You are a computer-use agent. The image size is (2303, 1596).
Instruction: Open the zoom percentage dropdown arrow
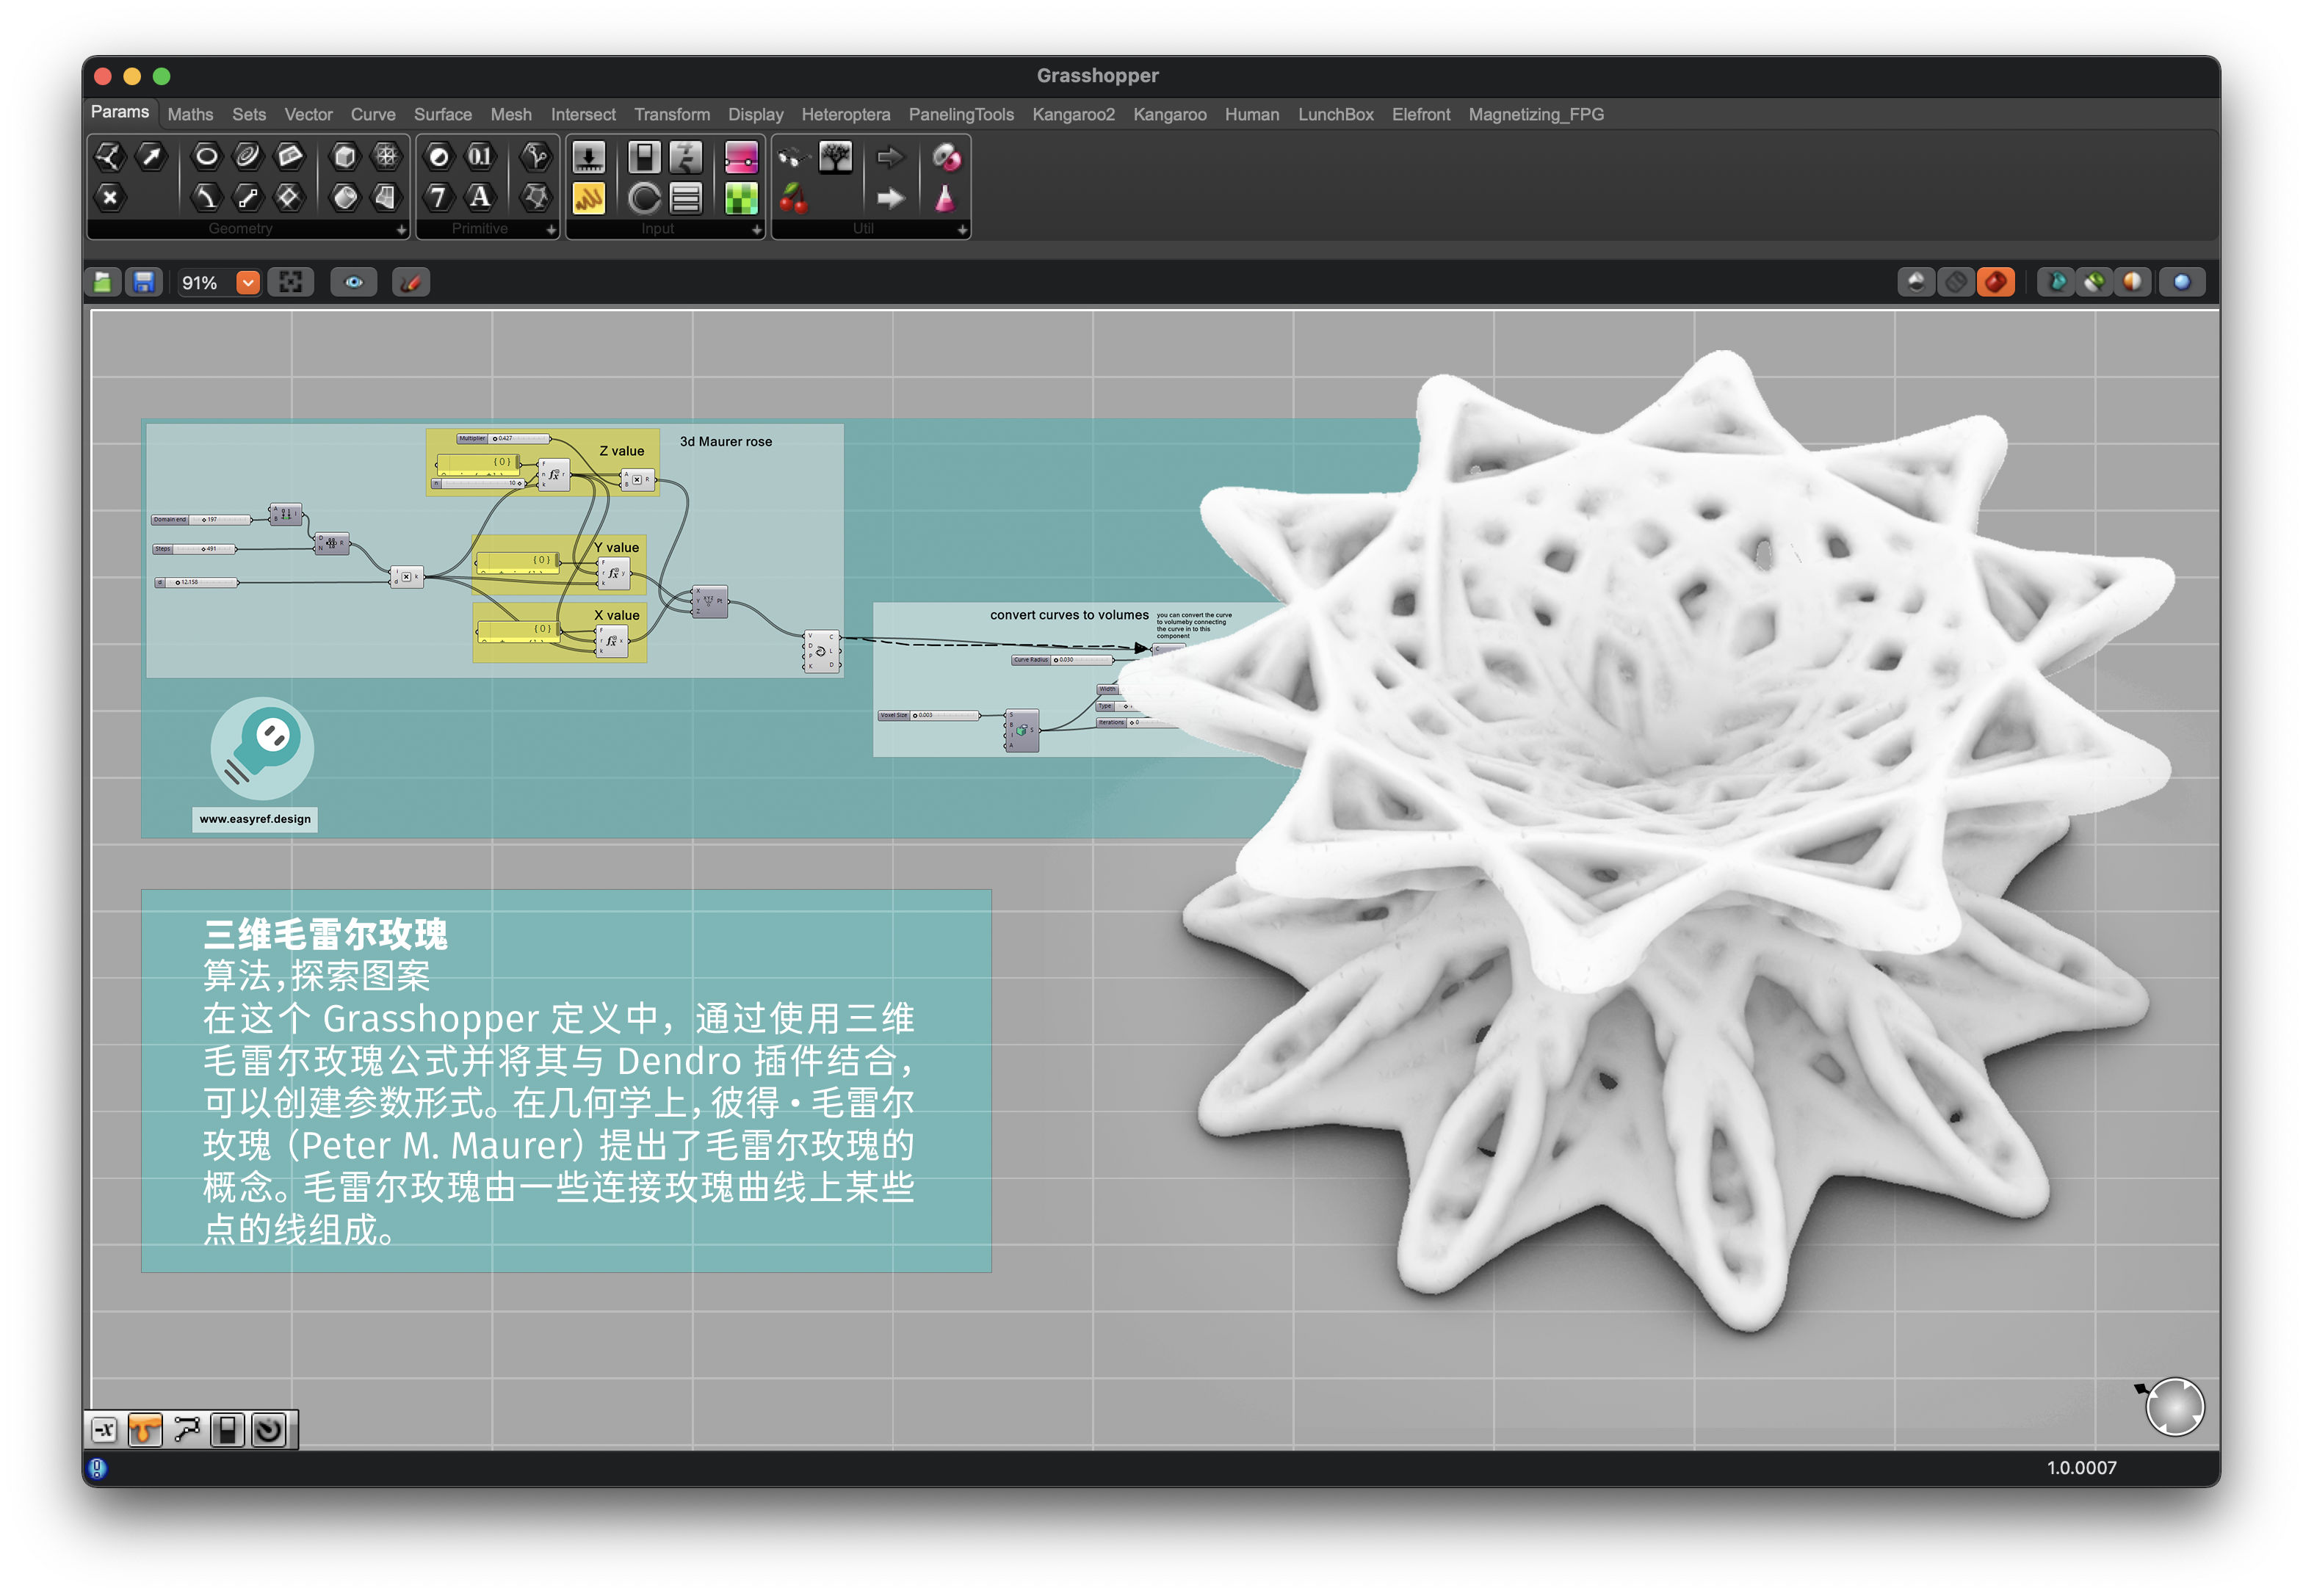pos(247,283)
